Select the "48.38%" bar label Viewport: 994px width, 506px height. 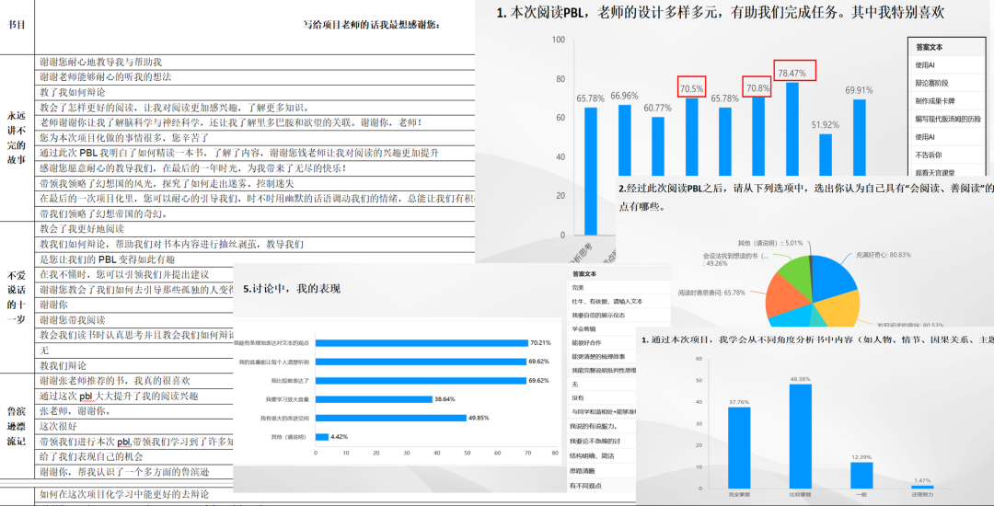click(x=800, y=379)
